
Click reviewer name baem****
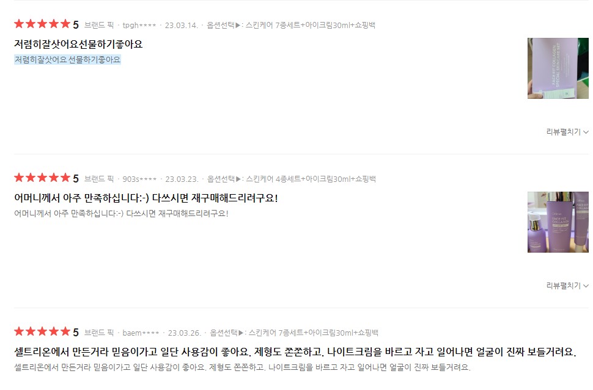click(x=141, y=333)
